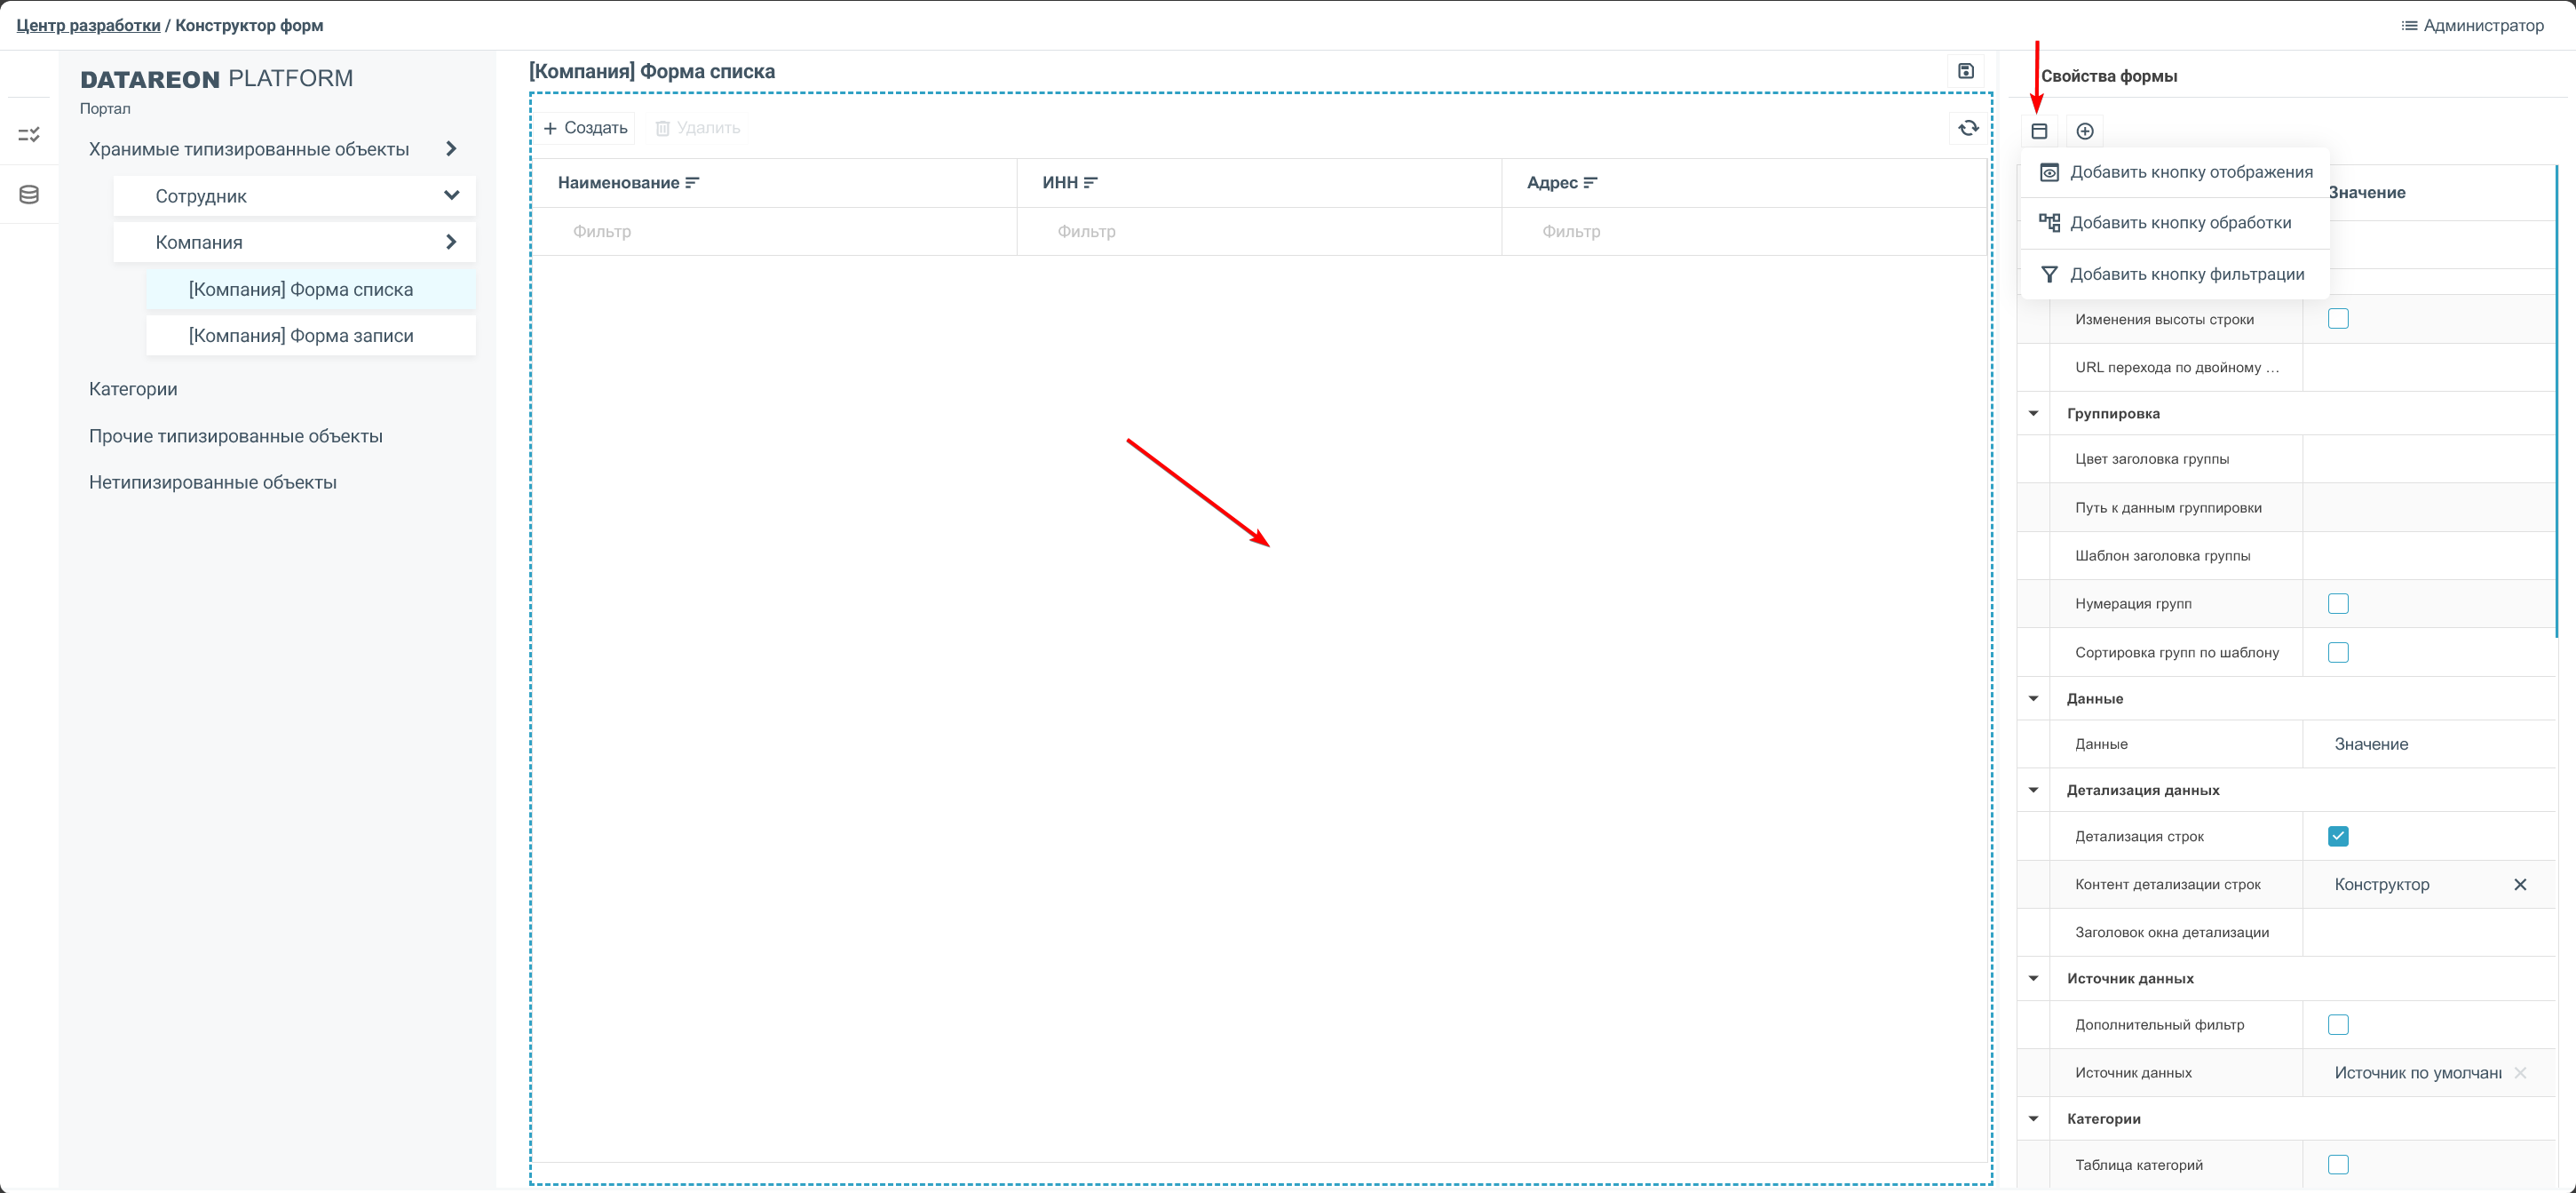Click the circled plus icon in properties
Screen dimensions: 2576x1193
[2084, 131]
